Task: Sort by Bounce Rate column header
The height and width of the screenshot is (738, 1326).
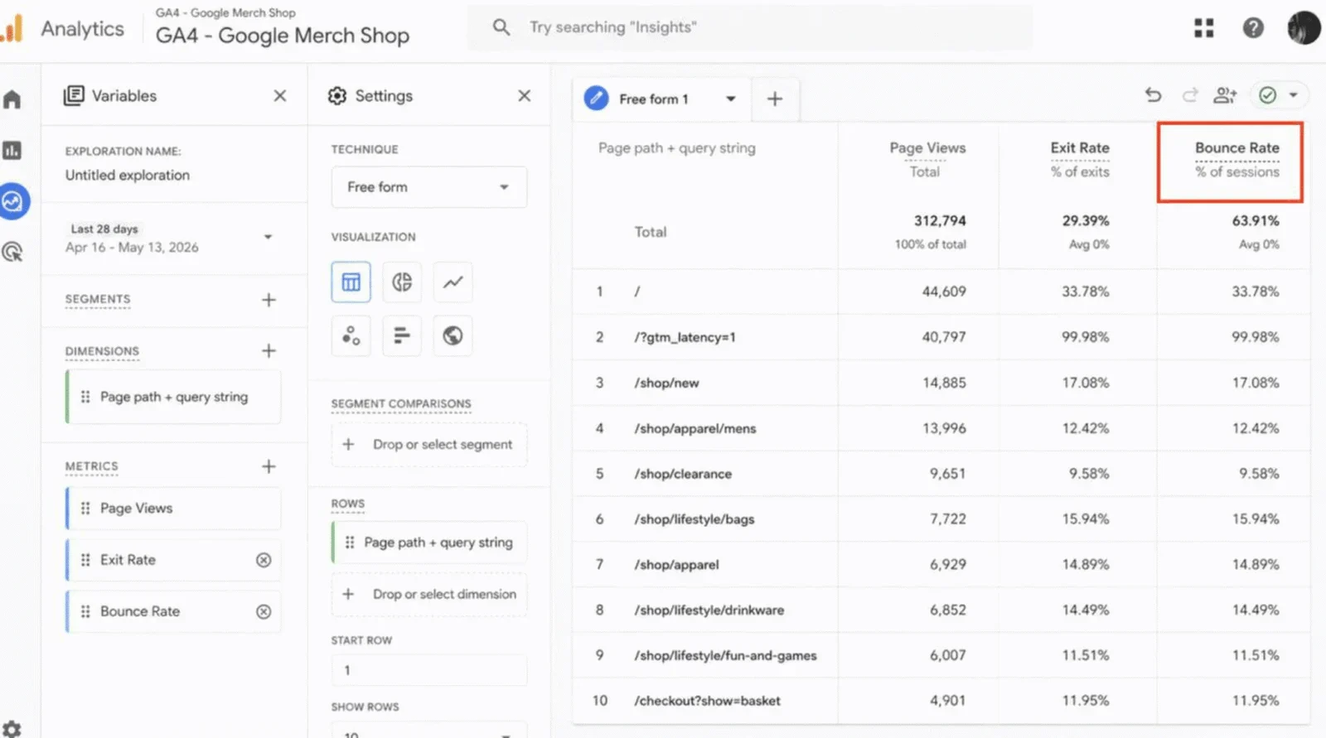Action: coord(1237,148)
